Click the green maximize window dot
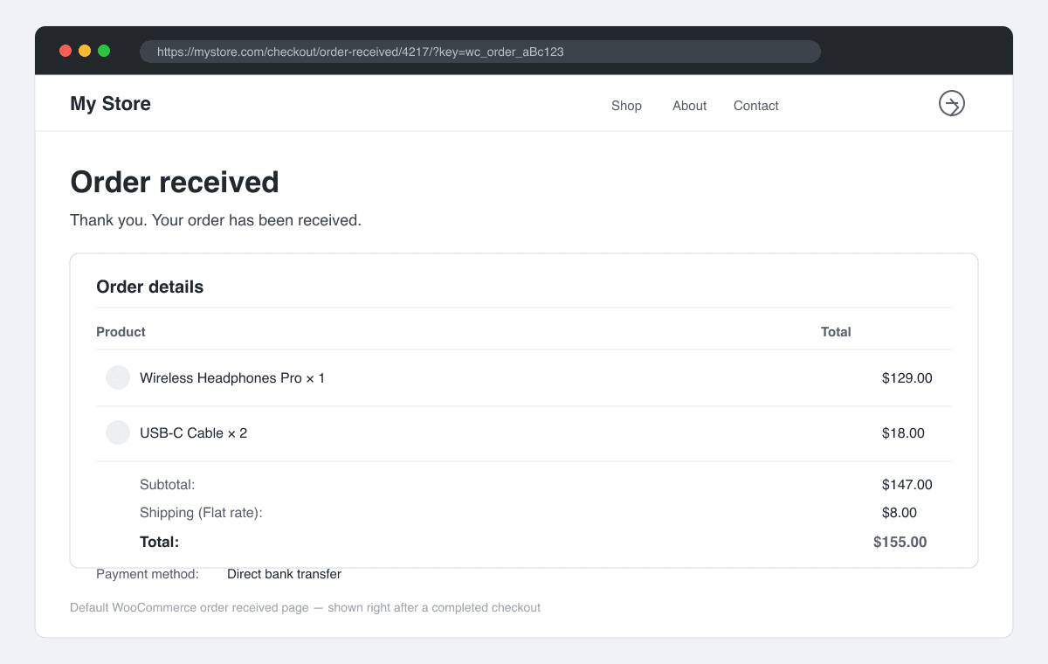 coord(104,51)
